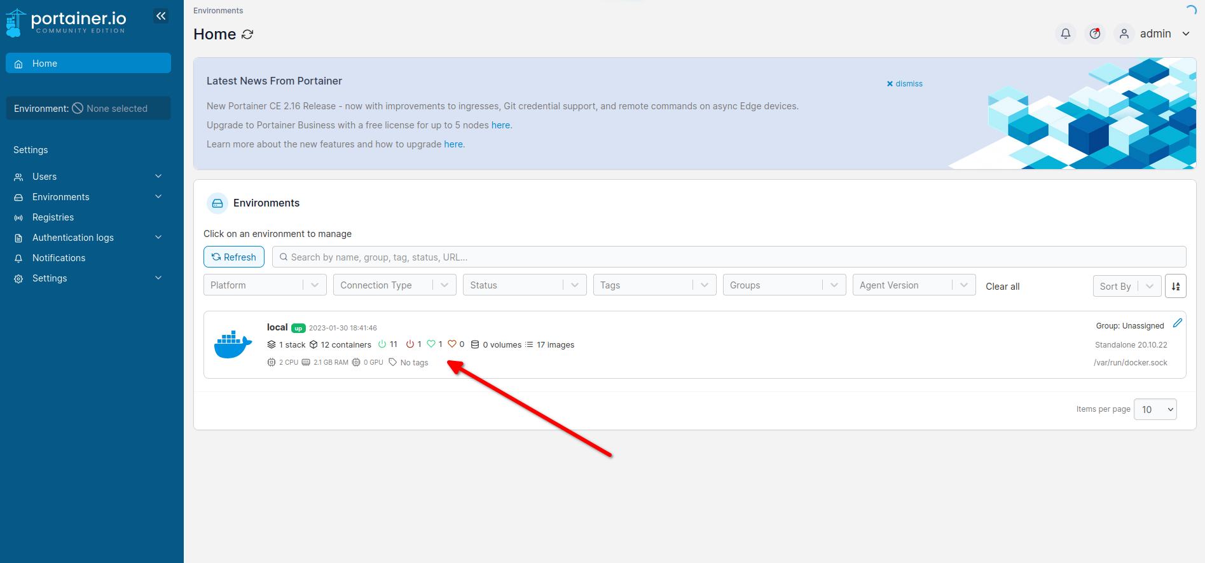This screenshot has height=563, width=1205.
Task: Toggle sort order direction button
Action: point(1176,286)
